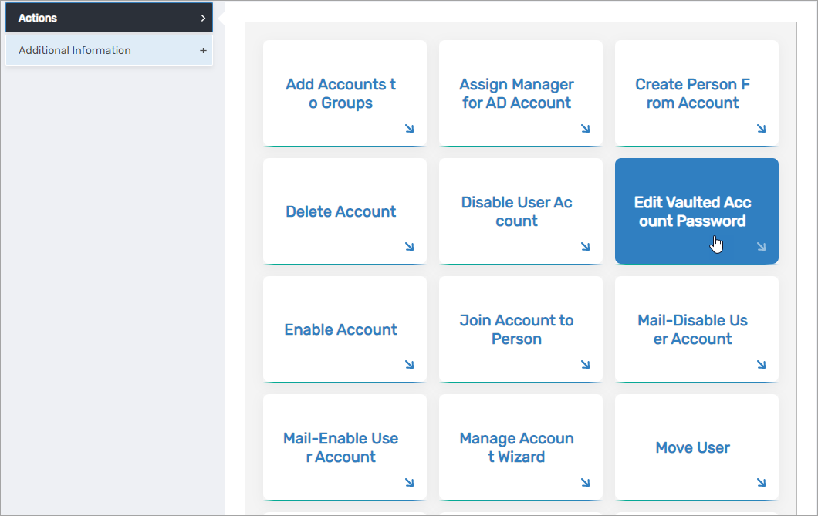Open the Manage Account Wizard
818x516 pixels.
pyautogui.click(x=520, y=447)
